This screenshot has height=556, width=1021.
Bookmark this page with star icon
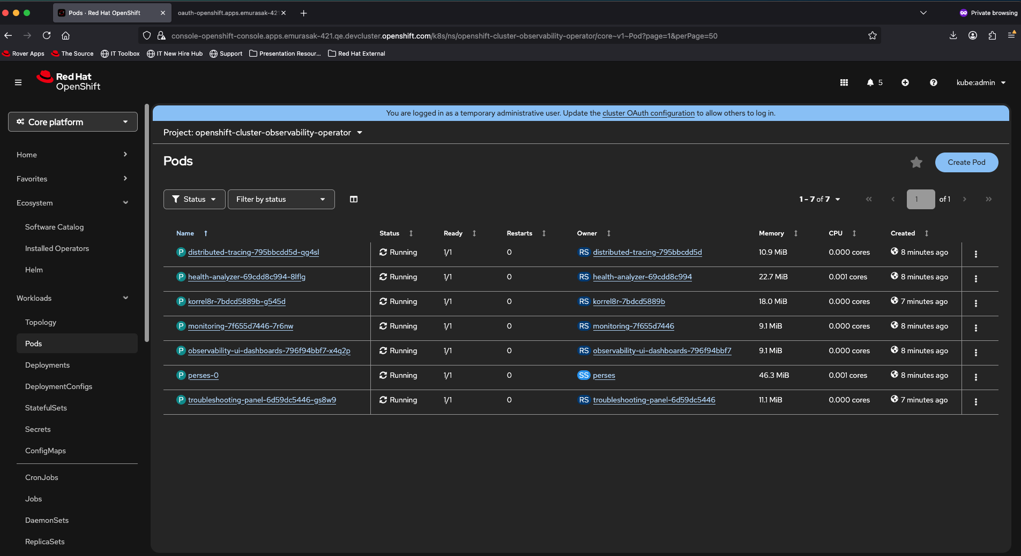point(872,36)
